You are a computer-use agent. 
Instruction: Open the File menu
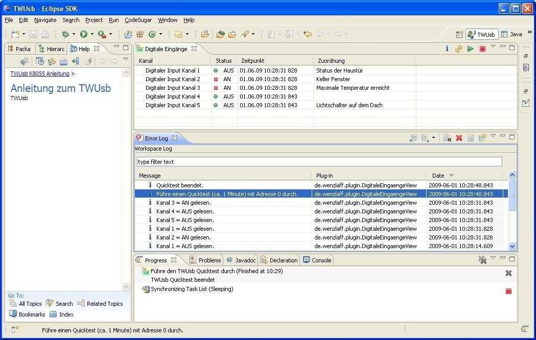[x=9, y=20]
